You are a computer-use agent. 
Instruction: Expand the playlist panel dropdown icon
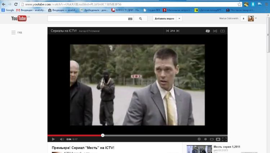coord(222,31)
